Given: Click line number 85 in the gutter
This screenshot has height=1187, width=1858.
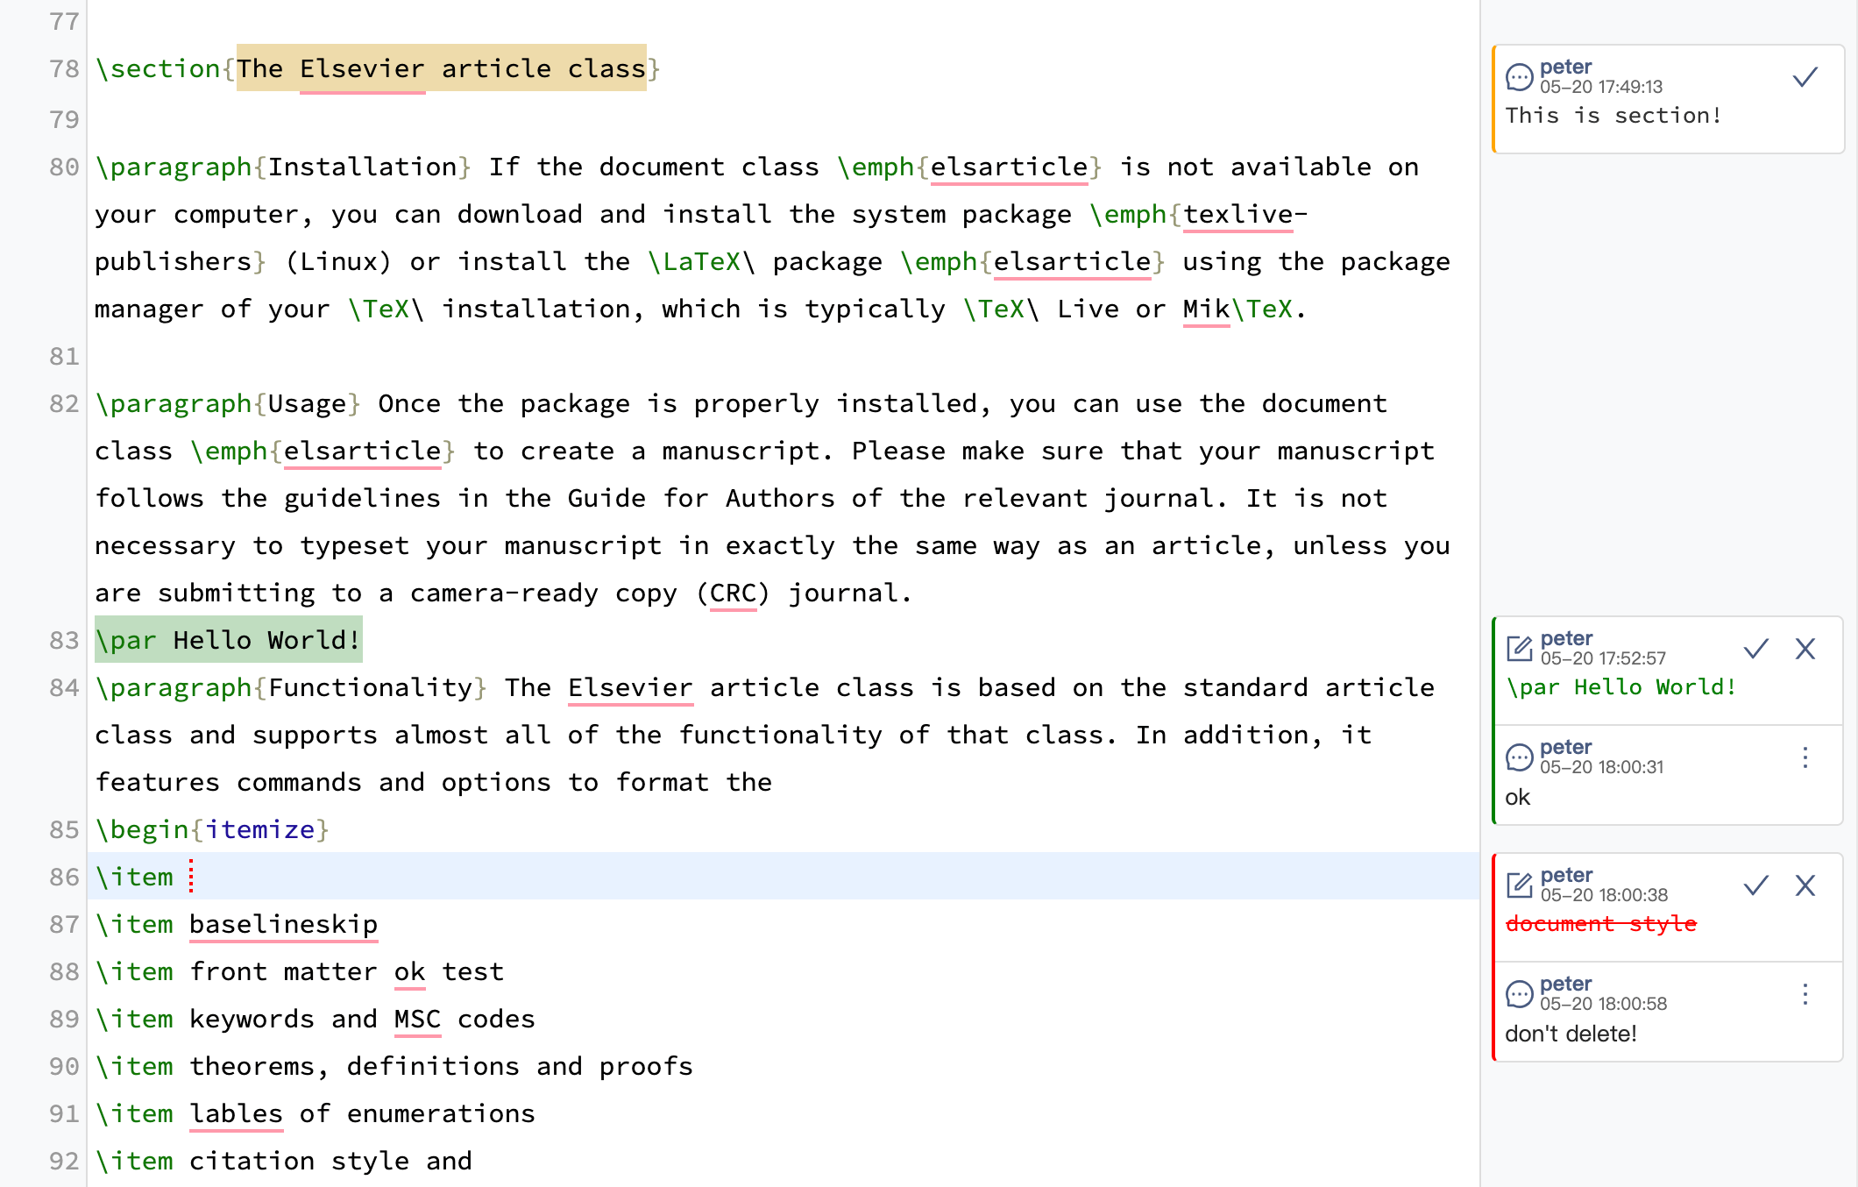Looking at the screenshot, I should click(64, 829).
